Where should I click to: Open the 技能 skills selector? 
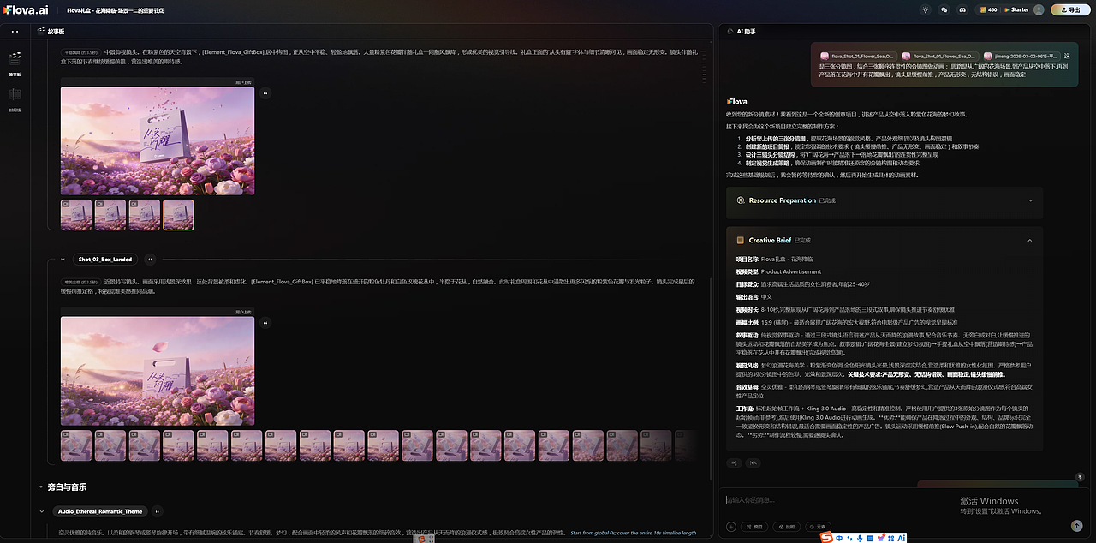tap(786, 527)
